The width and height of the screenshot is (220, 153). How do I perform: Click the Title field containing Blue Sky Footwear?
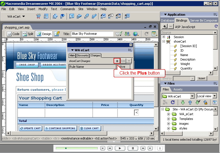click(92, 34)
